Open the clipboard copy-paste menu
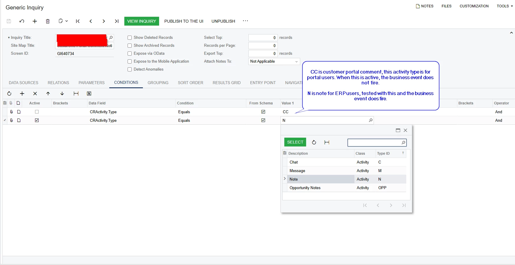 click(x=63, y=21)
